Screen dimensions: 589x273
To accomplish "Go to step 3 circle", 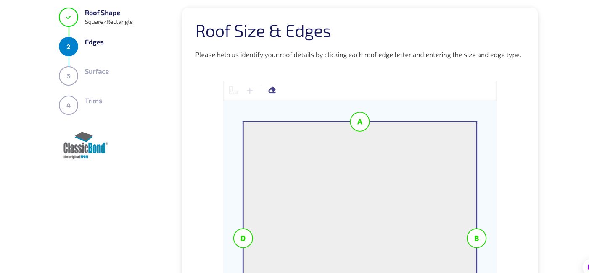I will pos(69,76).
